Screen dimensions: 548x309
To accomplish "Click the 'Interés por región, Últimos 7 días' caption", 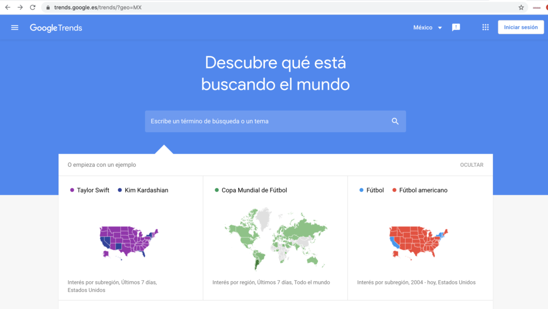I will click(x=271, y=282).
